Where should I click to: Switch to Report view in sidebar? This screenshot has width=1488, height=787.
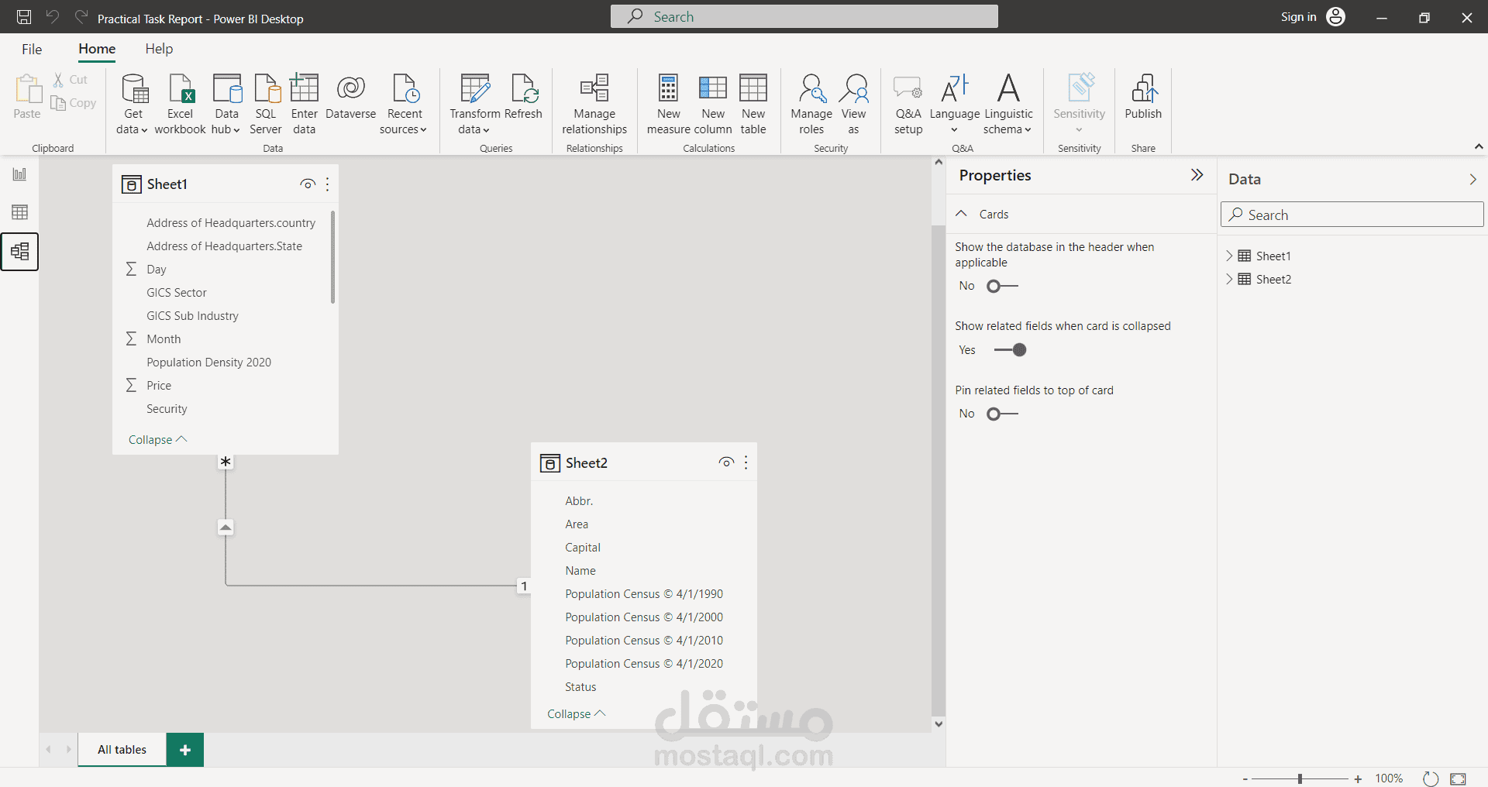pyautogui.click(x=19, y=174)
